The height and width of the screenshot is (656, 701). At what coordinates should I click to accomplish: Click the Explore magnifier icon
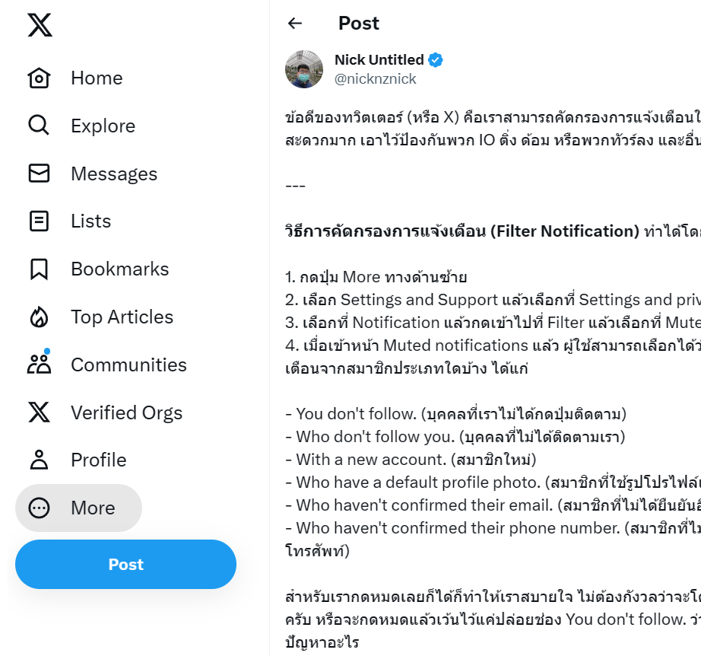pyautogui.click(x=39, y=126)
